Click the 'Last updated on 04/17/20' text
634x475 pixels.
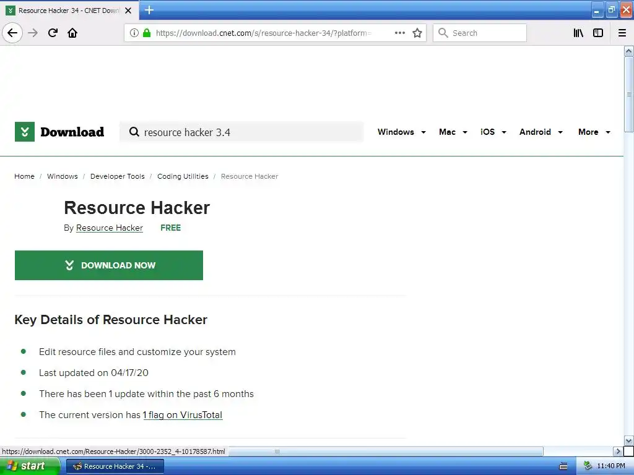point(94,373)
